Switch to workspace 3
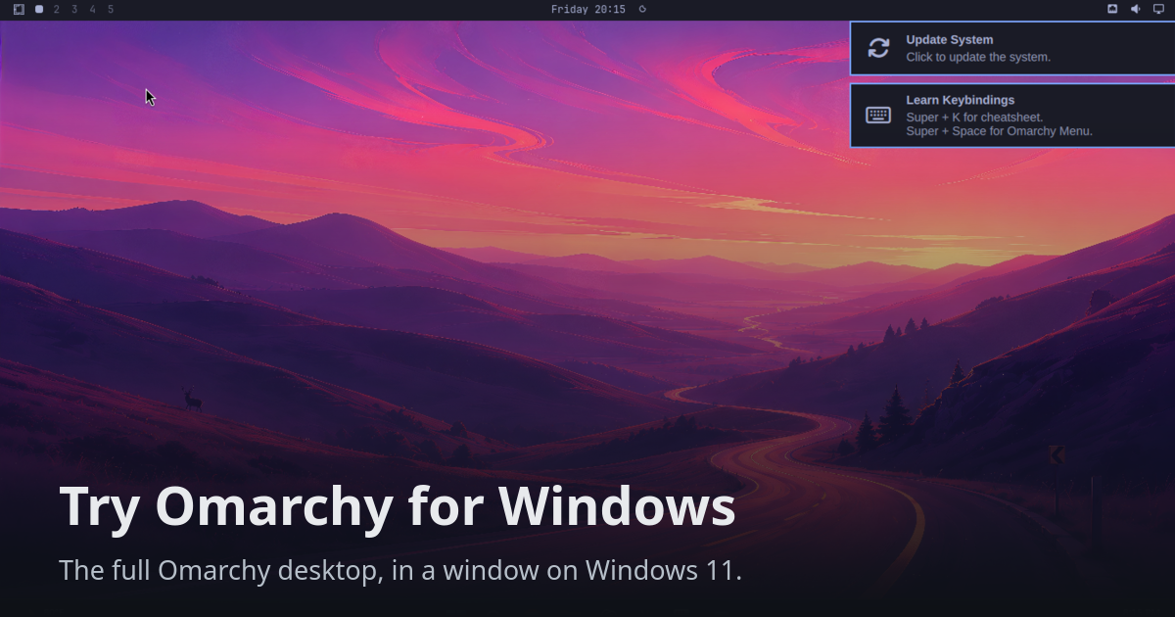 pos(74,9)
